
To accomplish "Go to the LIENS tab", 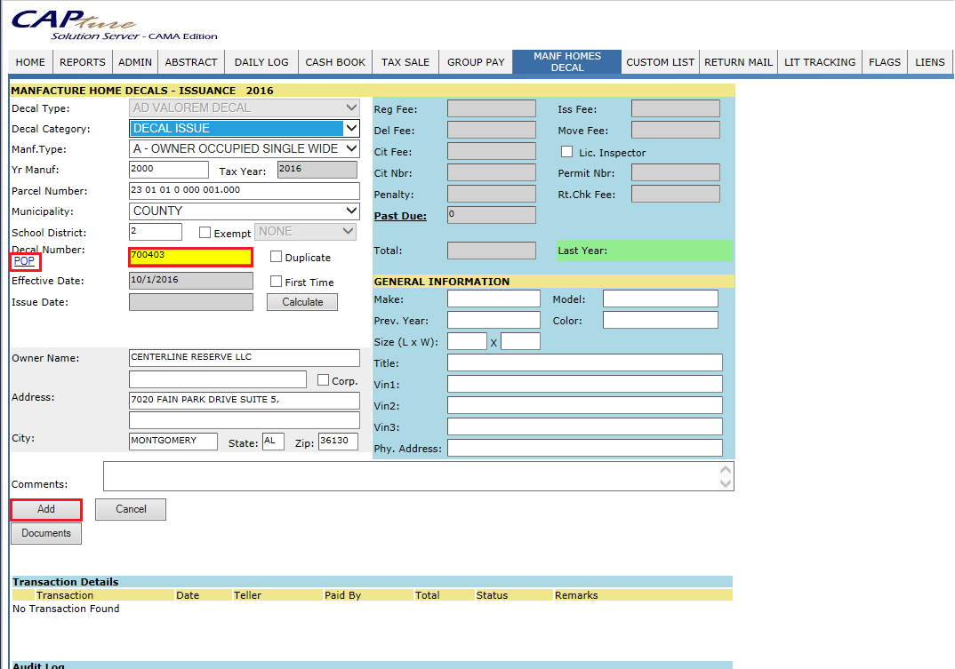I will [x=930, y=62].
